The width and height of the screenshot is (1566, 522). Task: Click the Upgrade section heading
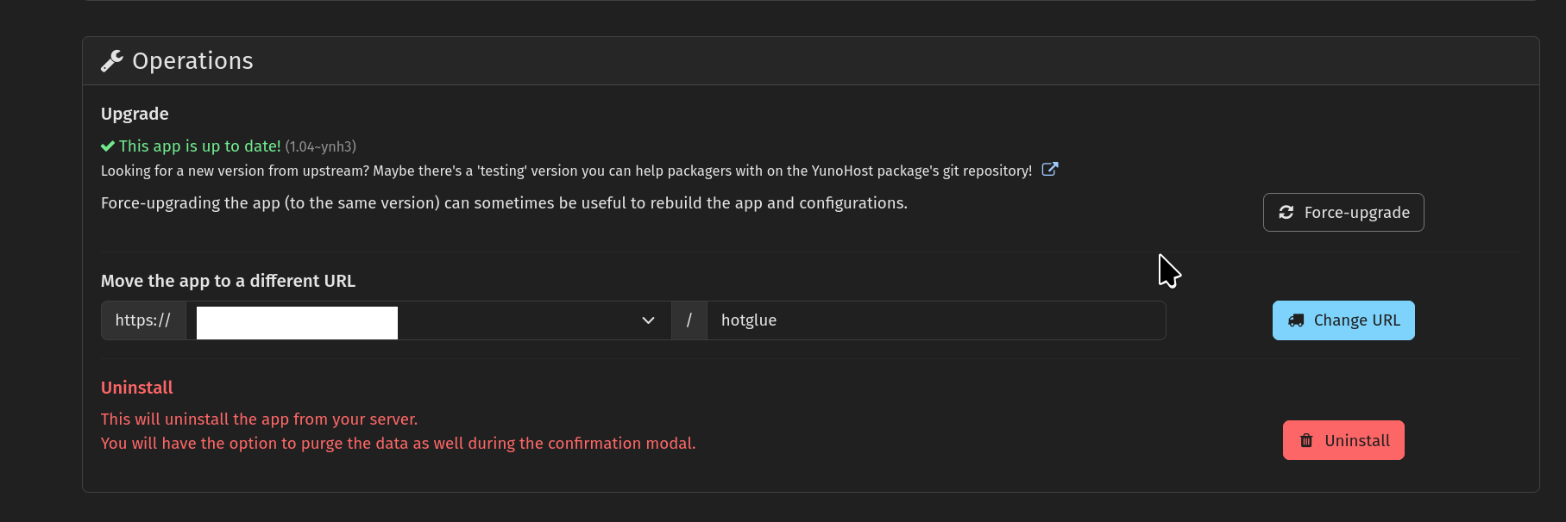(135, 114)
